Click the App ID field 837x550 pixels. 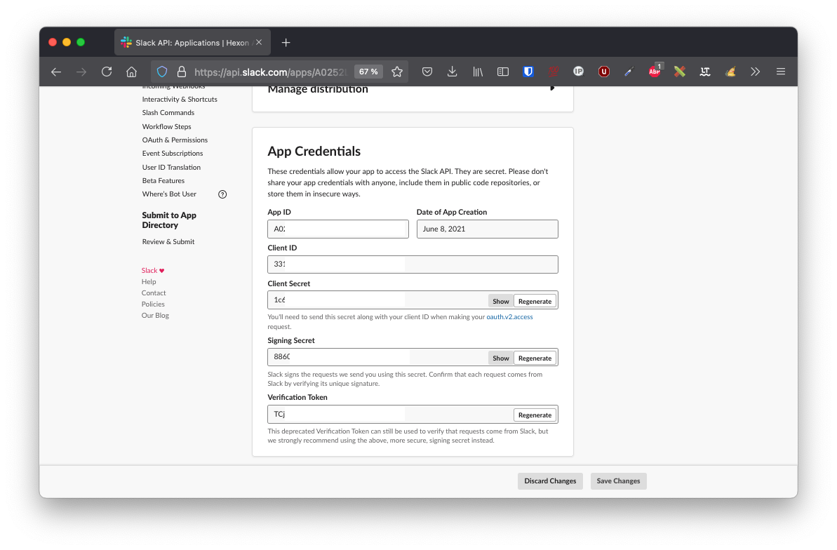[338, 229]
